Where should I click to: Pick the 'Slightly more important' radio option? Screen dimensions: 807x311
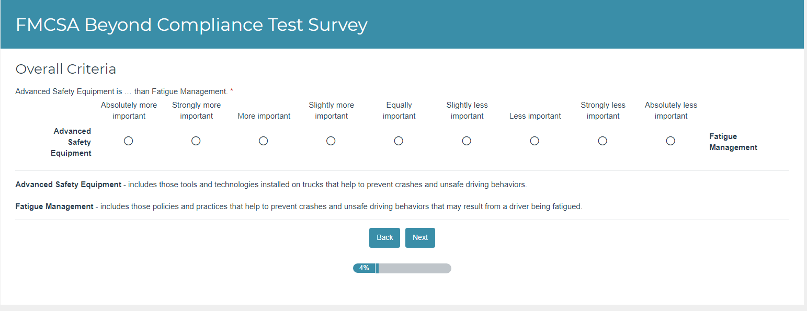[331, 141]
